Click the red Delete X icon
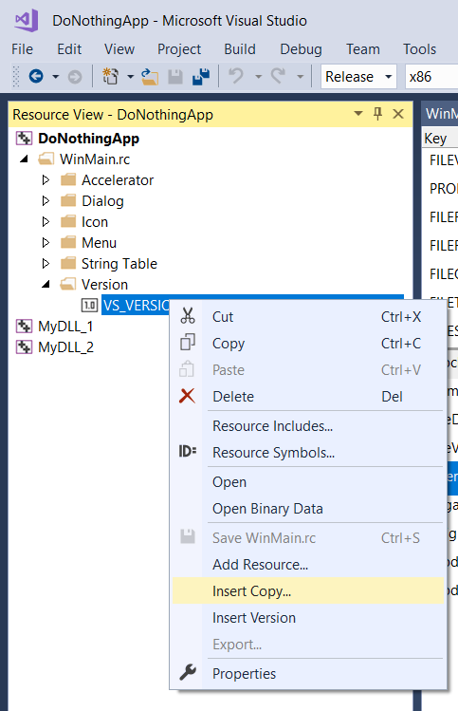This screenshot has width=458, height=711. (187, 396)
